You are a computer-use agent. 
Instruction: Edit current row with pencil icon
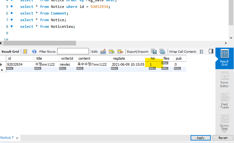click(x=103, y=51)
